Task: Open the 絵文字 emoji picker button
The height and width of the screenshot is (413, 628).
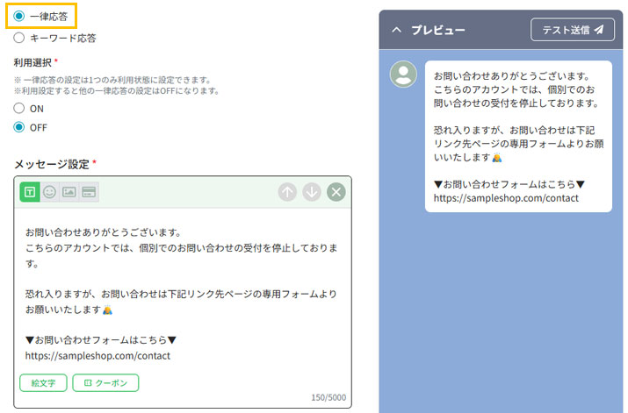Action: pyautogui.click(x=43, y=383)
